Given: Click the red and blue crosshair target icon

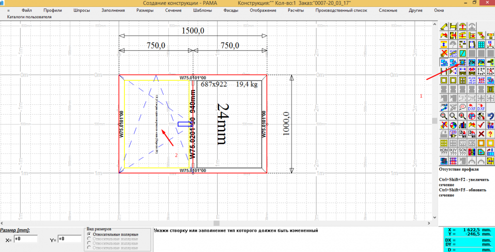Looking at the screenshot, I should click(472, 116).
